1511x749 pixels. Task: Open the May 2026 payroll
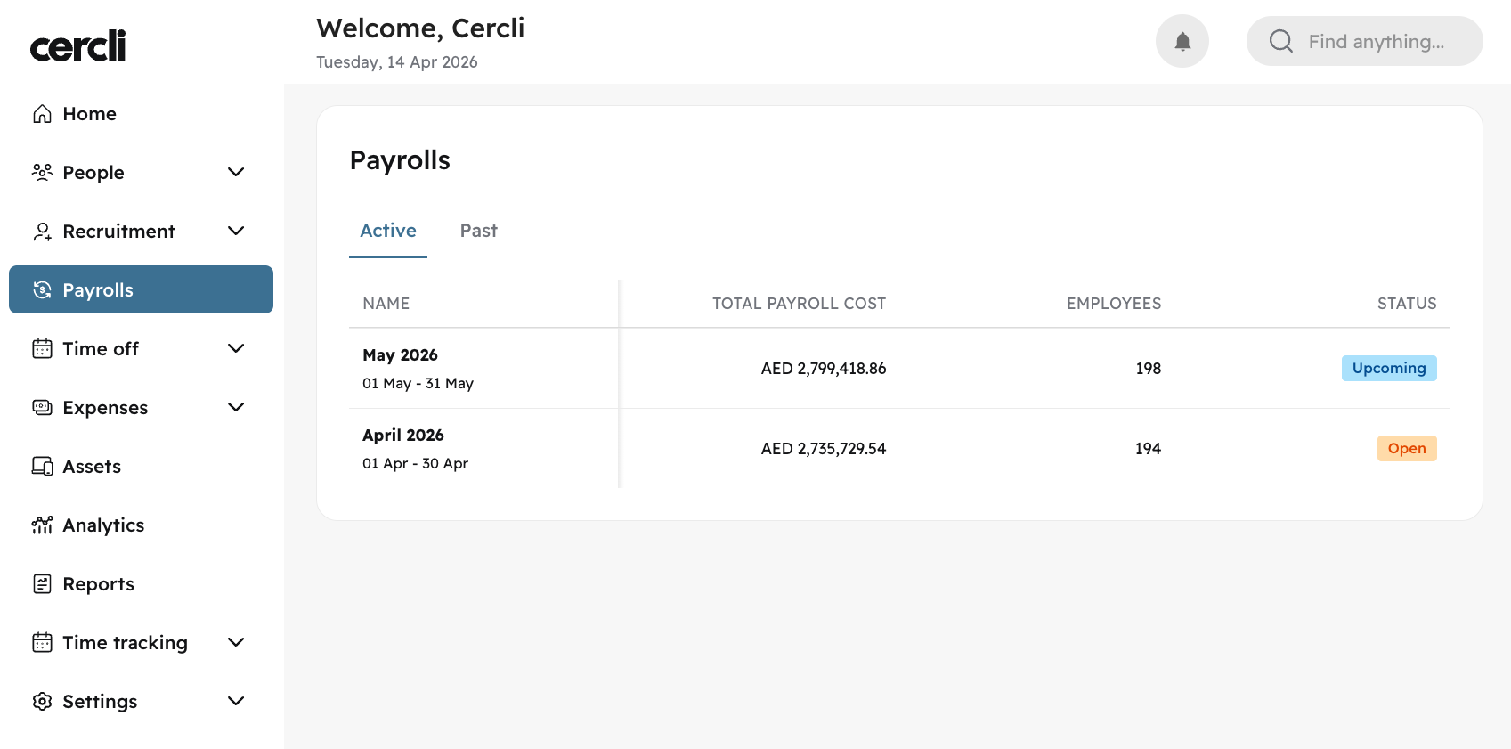(x=401, y=355)
